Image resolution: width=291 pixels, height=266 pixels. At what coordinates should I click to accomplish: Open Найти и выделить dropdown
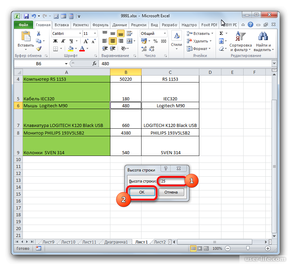click(264, 42)
